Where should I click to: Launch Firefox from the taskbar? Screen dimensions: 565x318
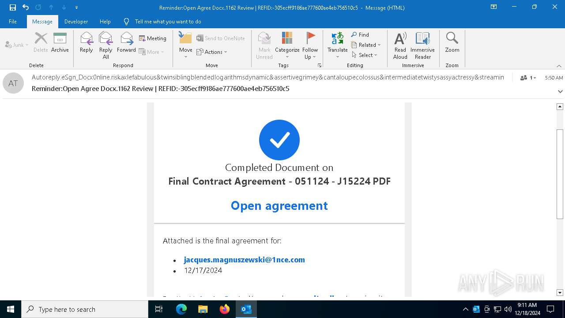coord(224,309)
